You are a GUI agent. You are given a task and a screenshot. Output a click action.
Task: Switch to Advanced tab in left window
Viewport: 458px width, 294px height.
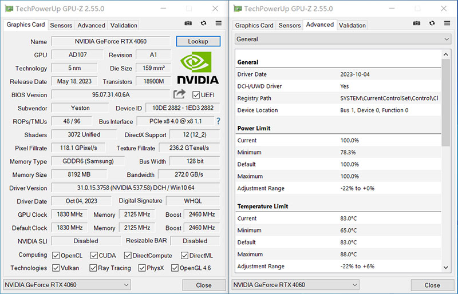[x=91, y=25]
